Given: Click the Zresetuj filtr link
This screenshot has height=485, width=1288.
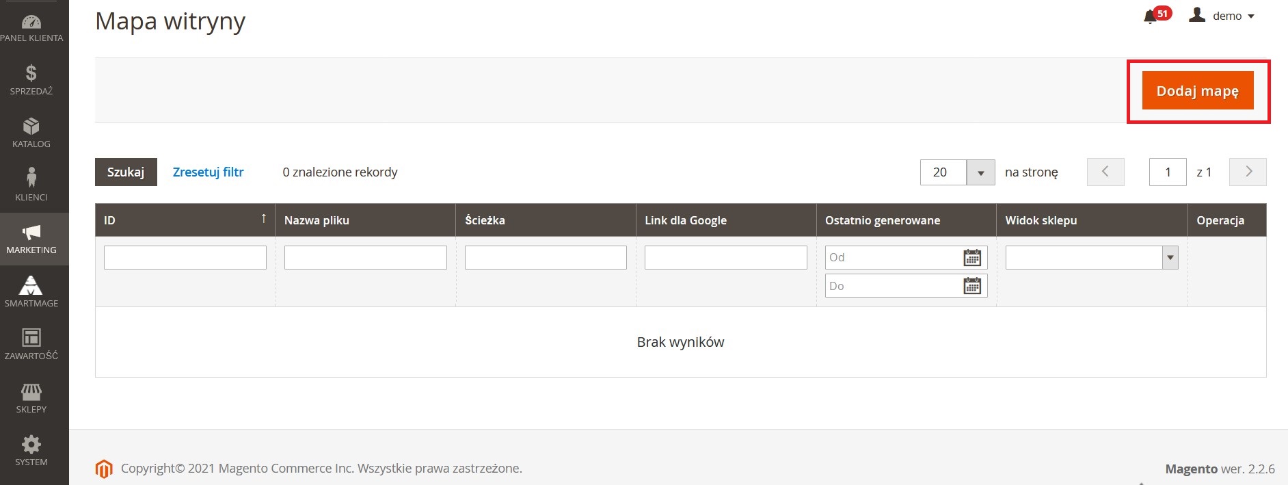Looking at the screenshot, I should (x=208, y=172).
